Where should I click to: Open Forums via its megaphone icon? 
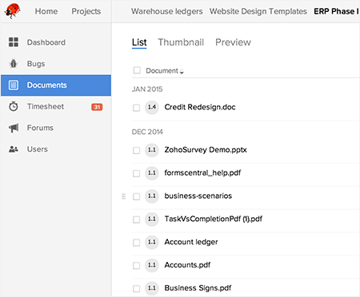(x=14, y=128)
